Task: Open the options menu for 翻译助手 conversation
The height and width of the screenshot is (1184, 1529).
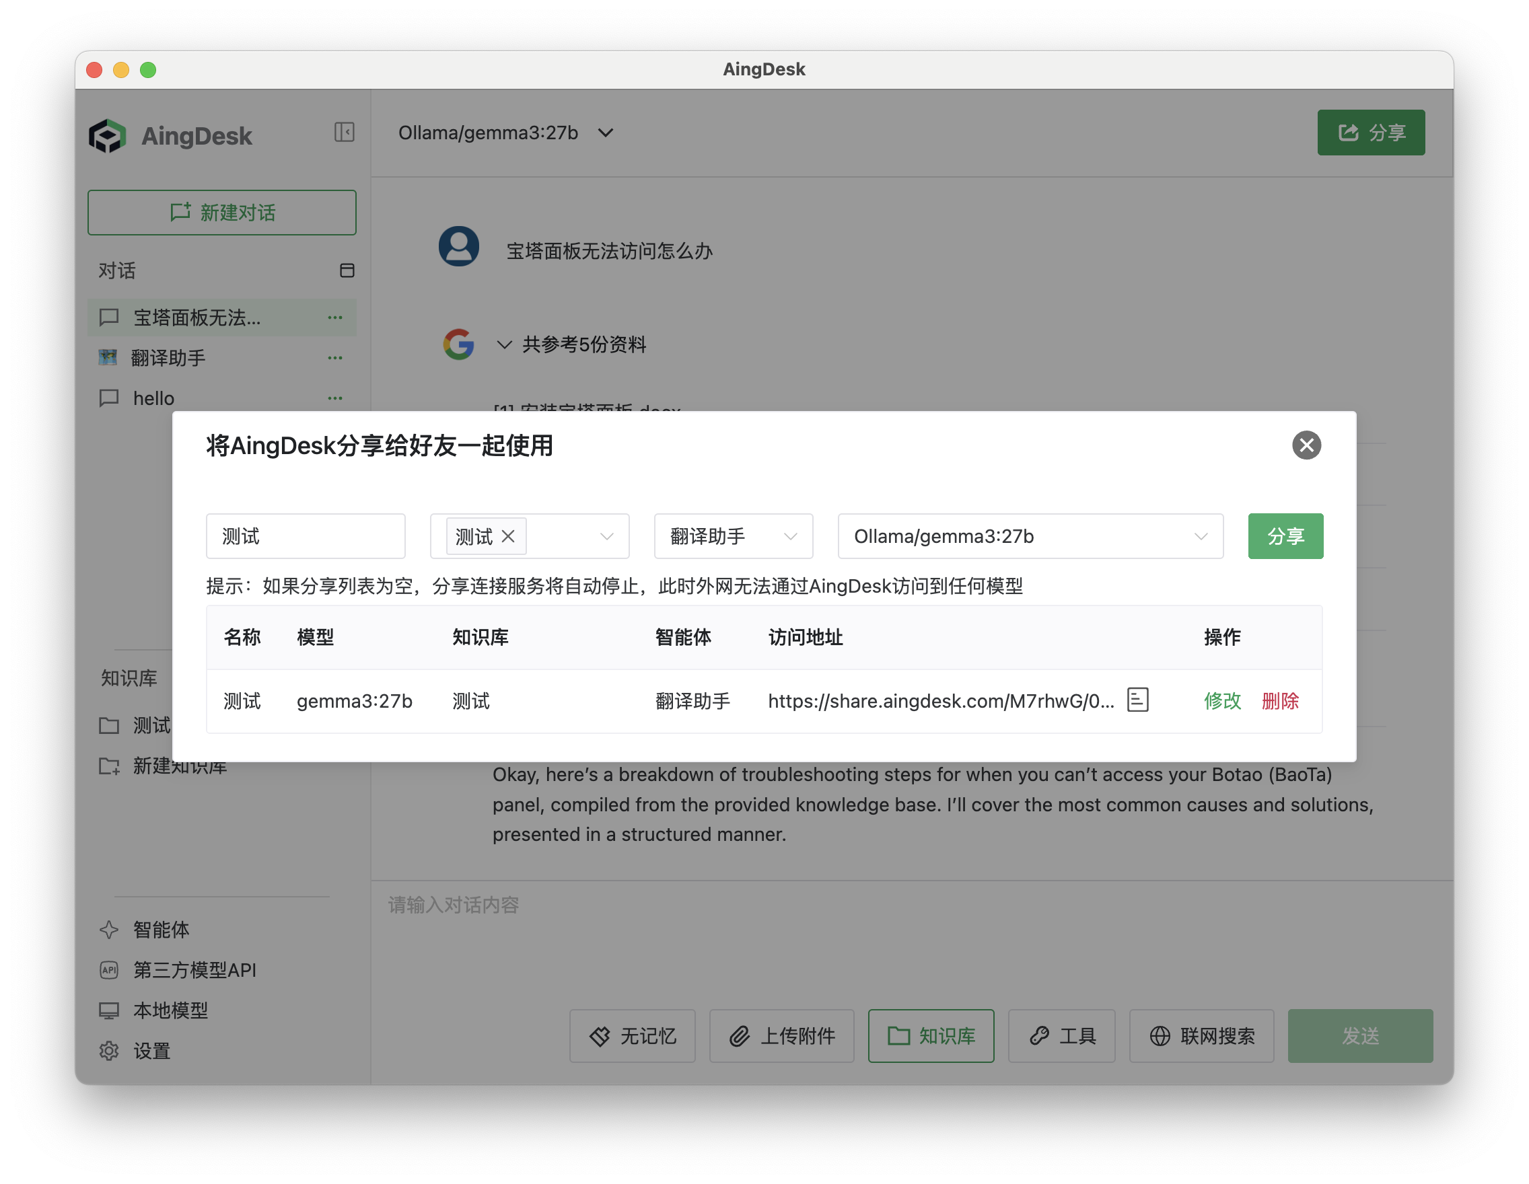Action: [x=334, y=358]
